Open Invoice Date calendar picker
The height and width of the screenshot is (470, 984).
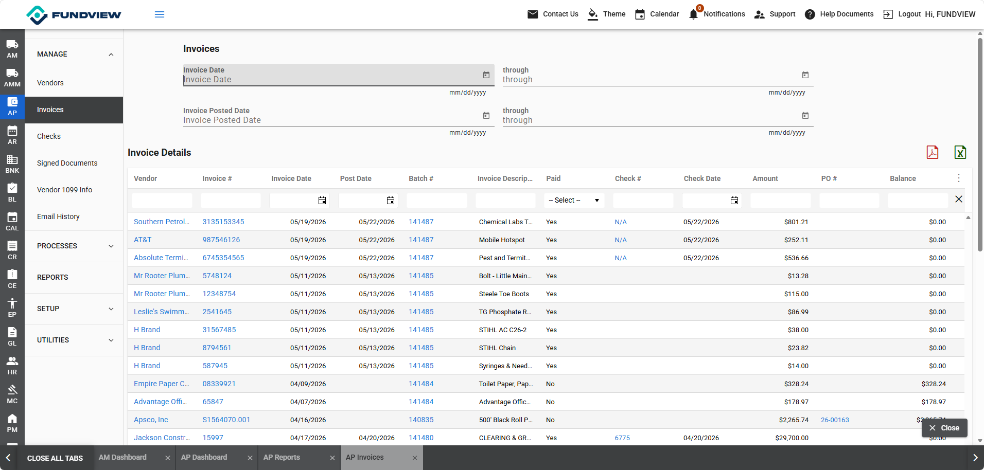486,75
